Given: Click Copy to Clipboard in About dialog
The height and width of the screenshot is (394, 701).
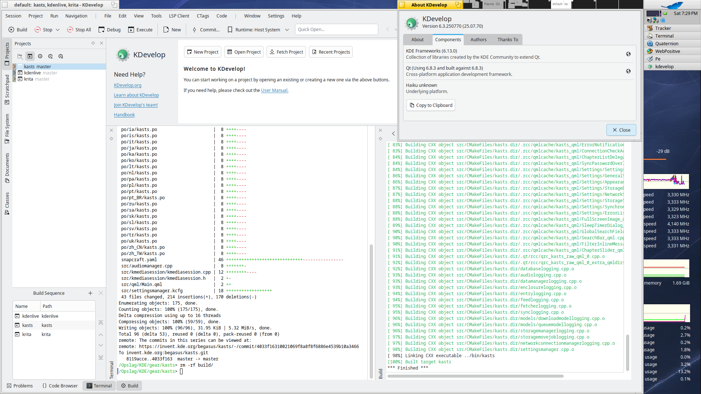Looking at the screenshot, I should (x=431, y=105).
